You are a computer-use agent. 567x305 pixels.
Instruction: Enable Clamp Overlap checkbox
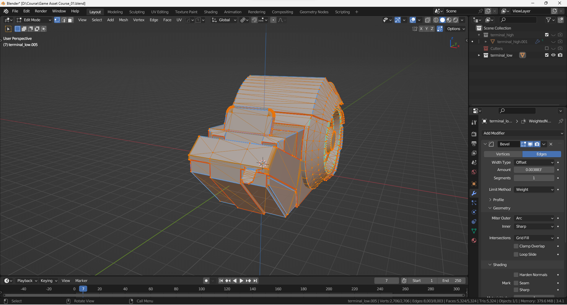click(x=516, y=246)
